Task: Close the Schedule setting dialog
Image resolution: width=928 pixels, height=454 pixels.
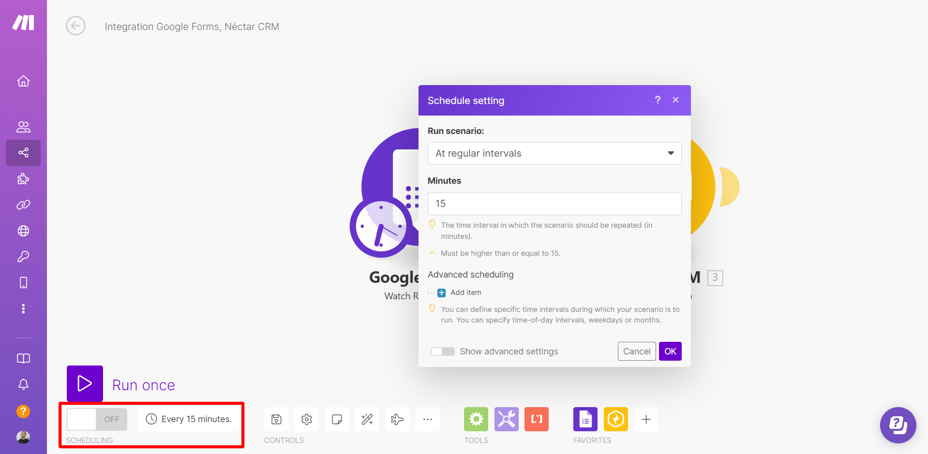Action: coord(676,100)
